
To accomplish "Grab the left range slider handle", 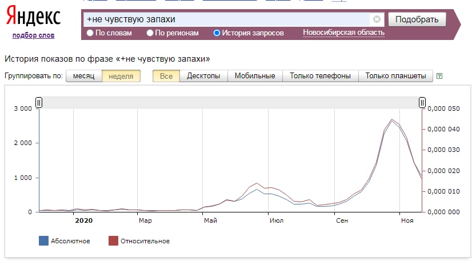I will [x=39, y=103].
